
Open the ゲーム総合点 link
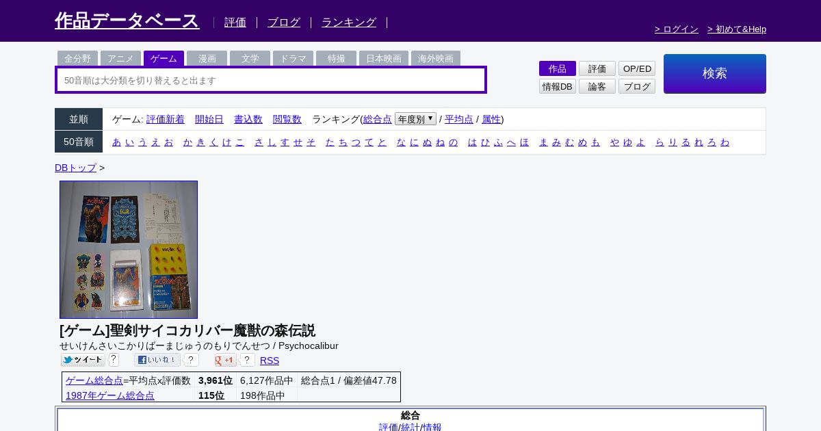(94, 380)
